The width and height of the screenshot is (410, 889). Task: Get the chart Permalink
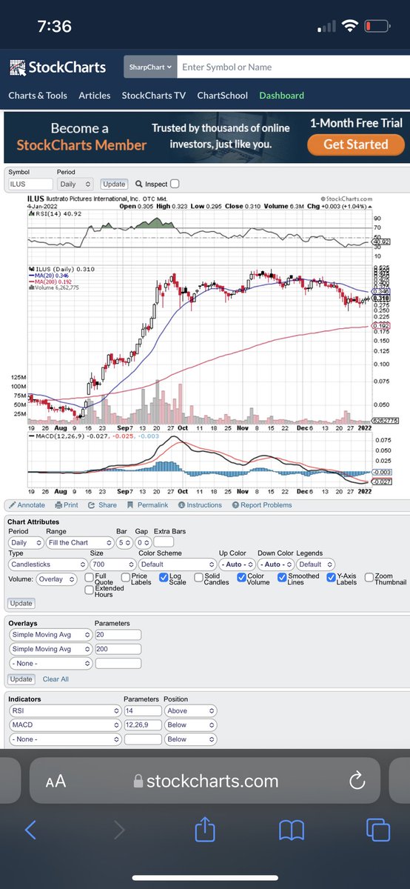coord(147,505)
